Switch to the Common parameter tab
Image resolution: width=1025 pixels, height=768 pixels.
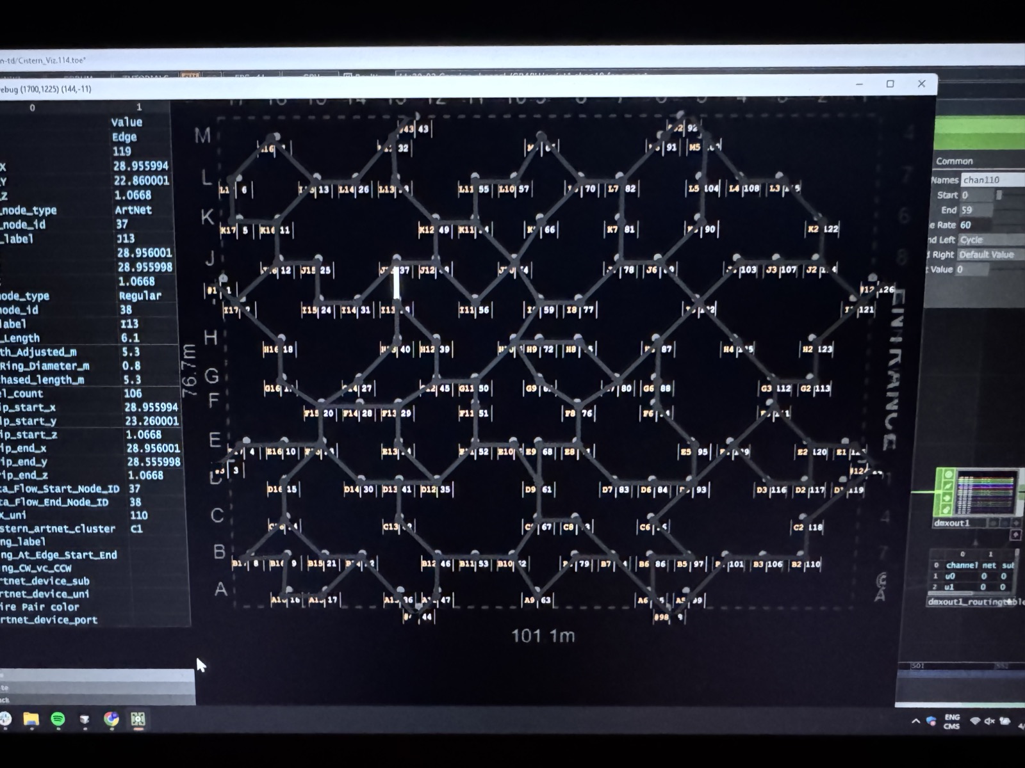954,161
